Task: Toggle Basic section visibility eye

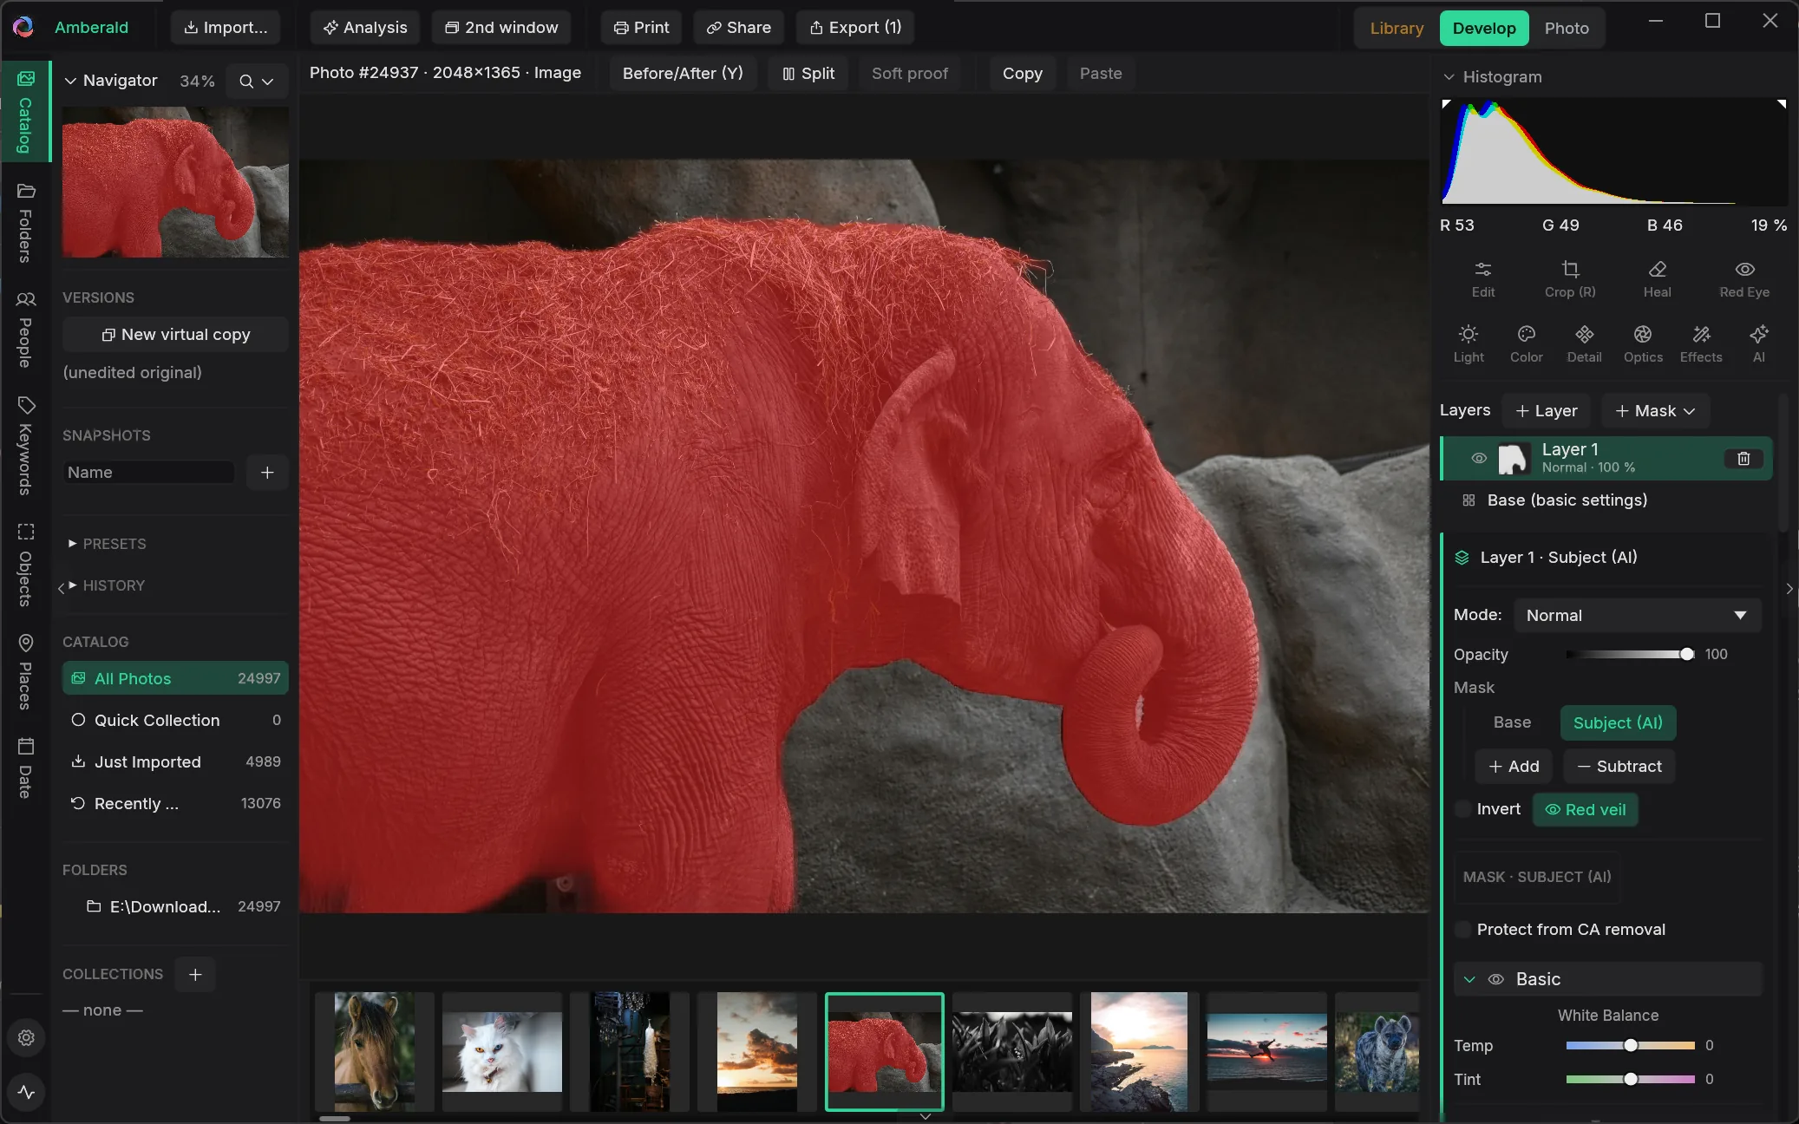Action: pyautogui.click(x=1496, y=979)
